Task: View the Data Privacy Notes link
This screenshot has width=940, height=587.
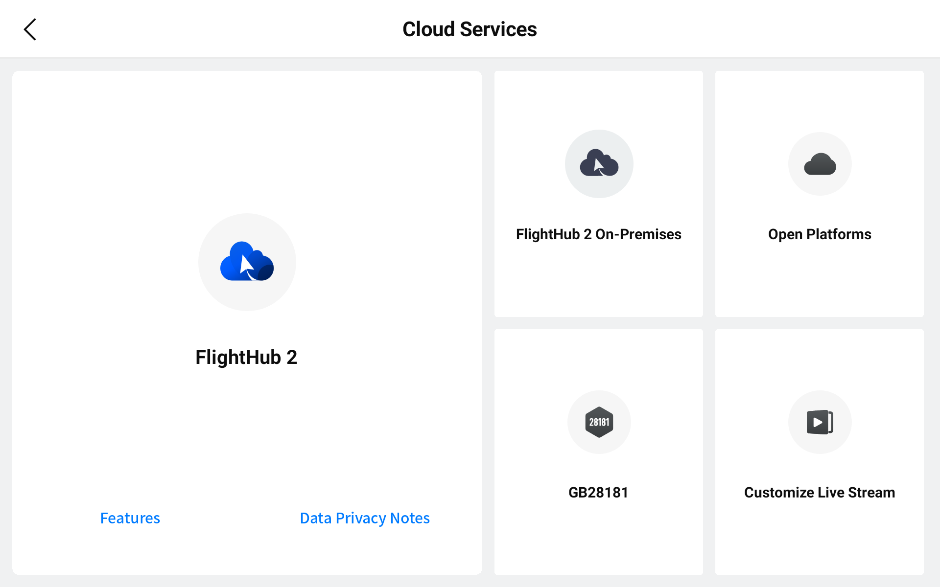Action: 365,518
